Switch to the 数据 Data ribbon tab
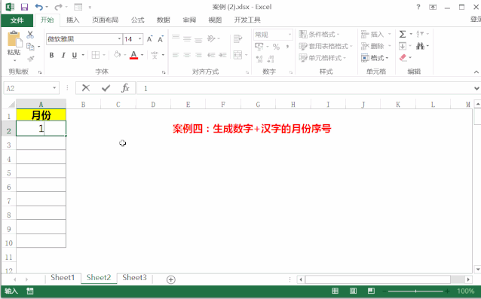The height and width of the screenshot is (299, 481). pos(163,20)
